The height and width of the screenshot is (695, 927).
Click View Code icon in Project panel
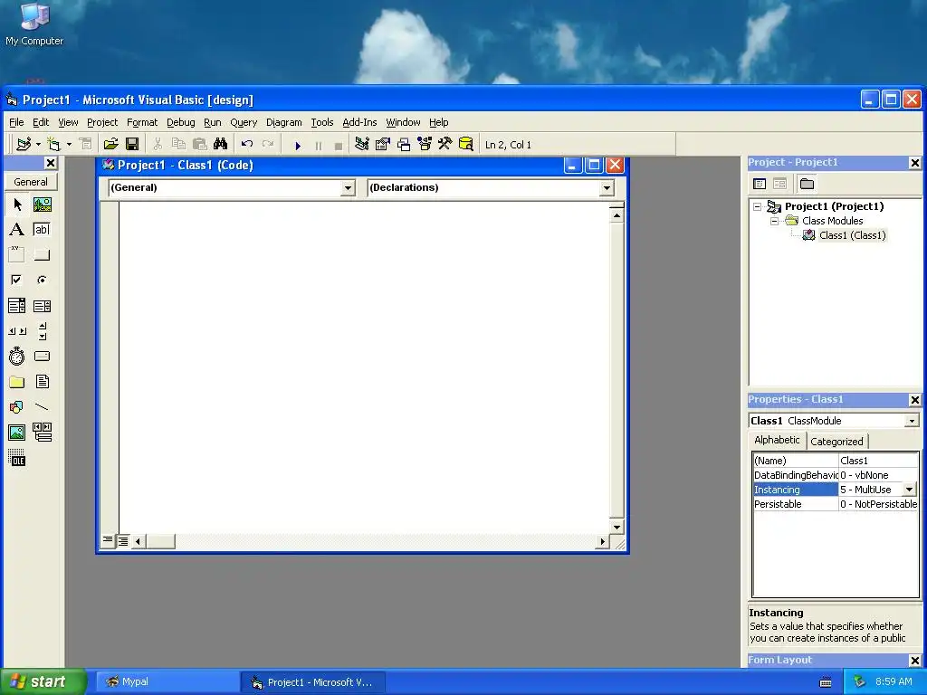760,184
